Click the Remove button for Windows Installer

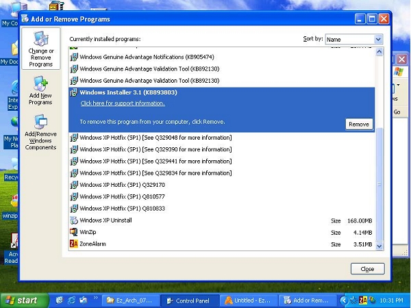(x=358, y=124)
